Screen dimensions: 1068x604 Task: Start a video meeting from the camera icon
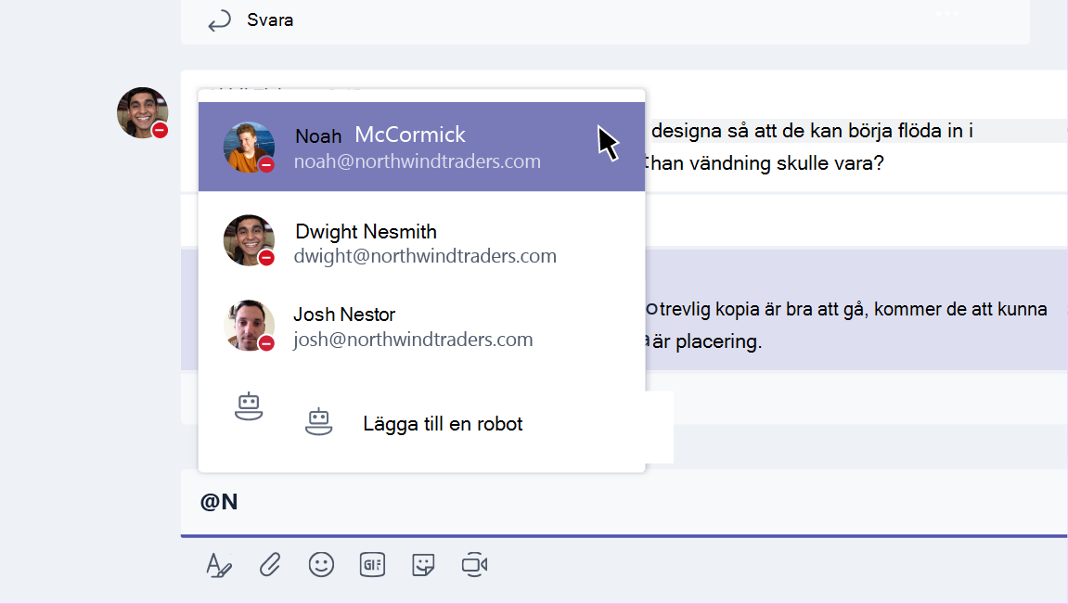[x=475, y=564]
